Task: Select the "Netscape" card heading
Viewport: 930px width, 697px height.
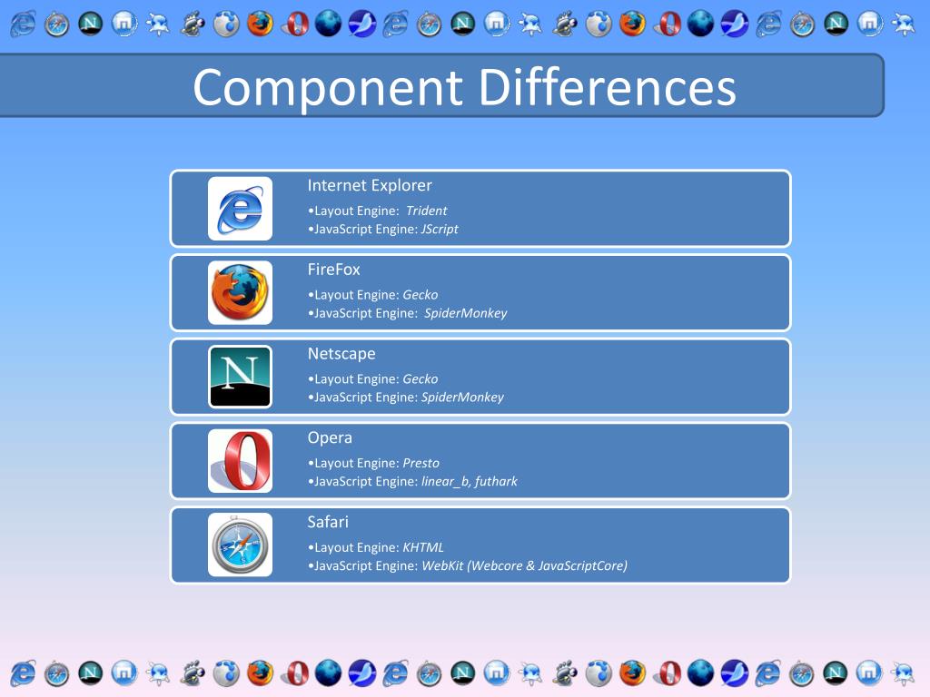Action: (x=341, y=354)
